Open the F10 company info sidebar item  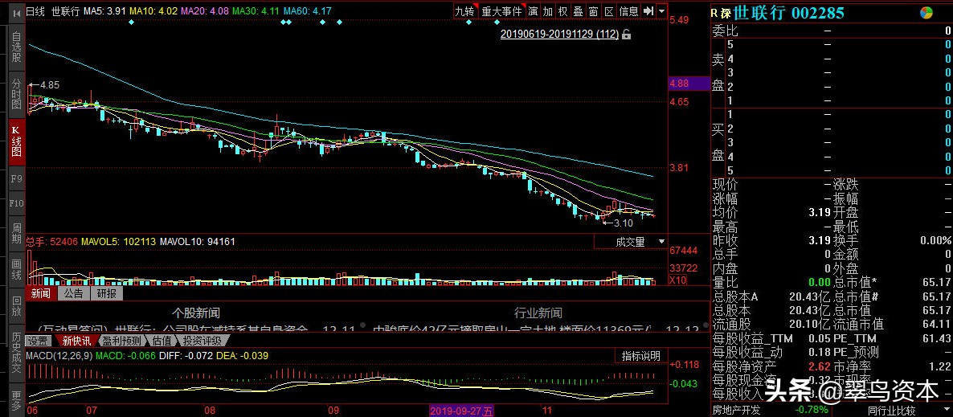click(x=16, y=203)
